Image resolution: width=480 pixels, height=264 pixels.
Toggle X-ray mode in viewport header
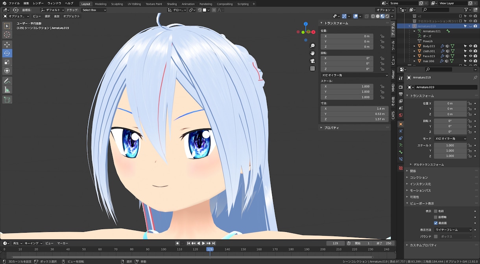pos(367,16)
